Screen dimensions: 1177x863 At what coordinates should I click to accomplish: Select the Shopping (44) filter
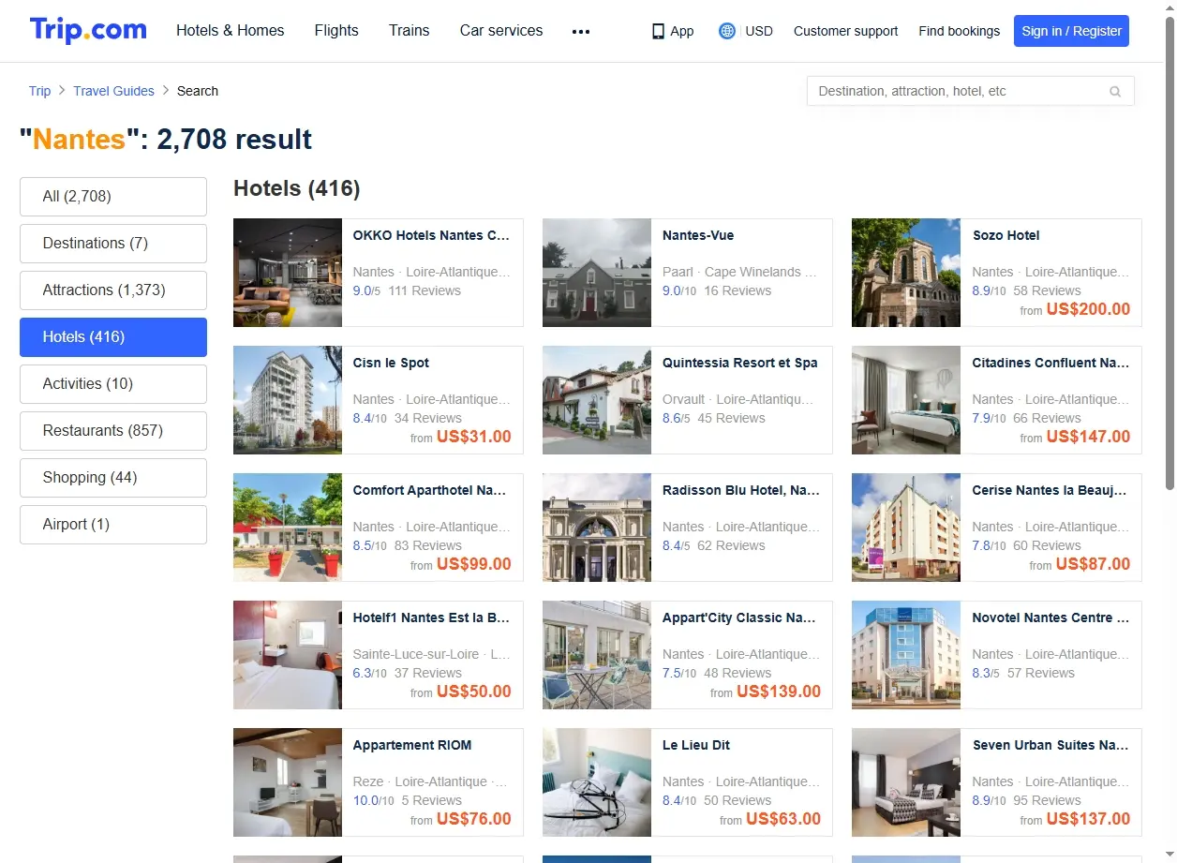113,478
